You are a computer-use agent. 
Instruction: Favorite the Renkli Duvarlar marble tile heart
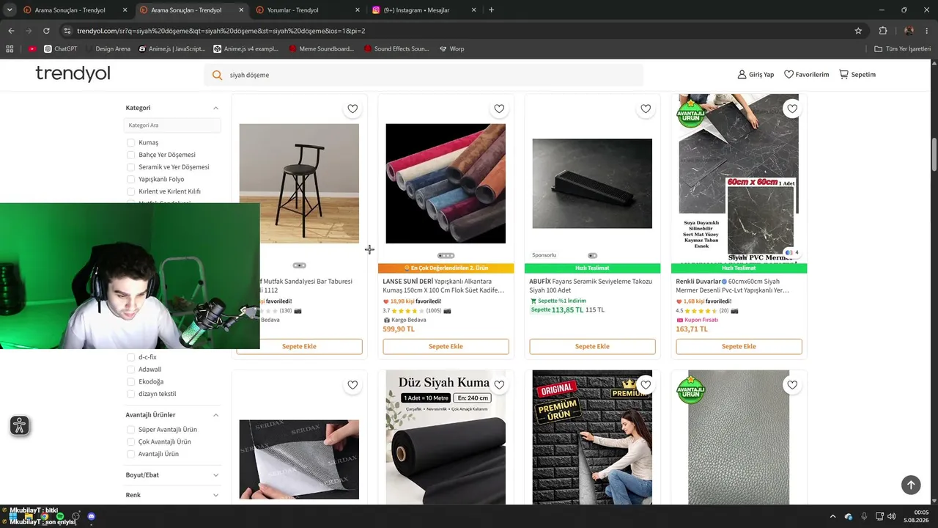tap(792, 109)
